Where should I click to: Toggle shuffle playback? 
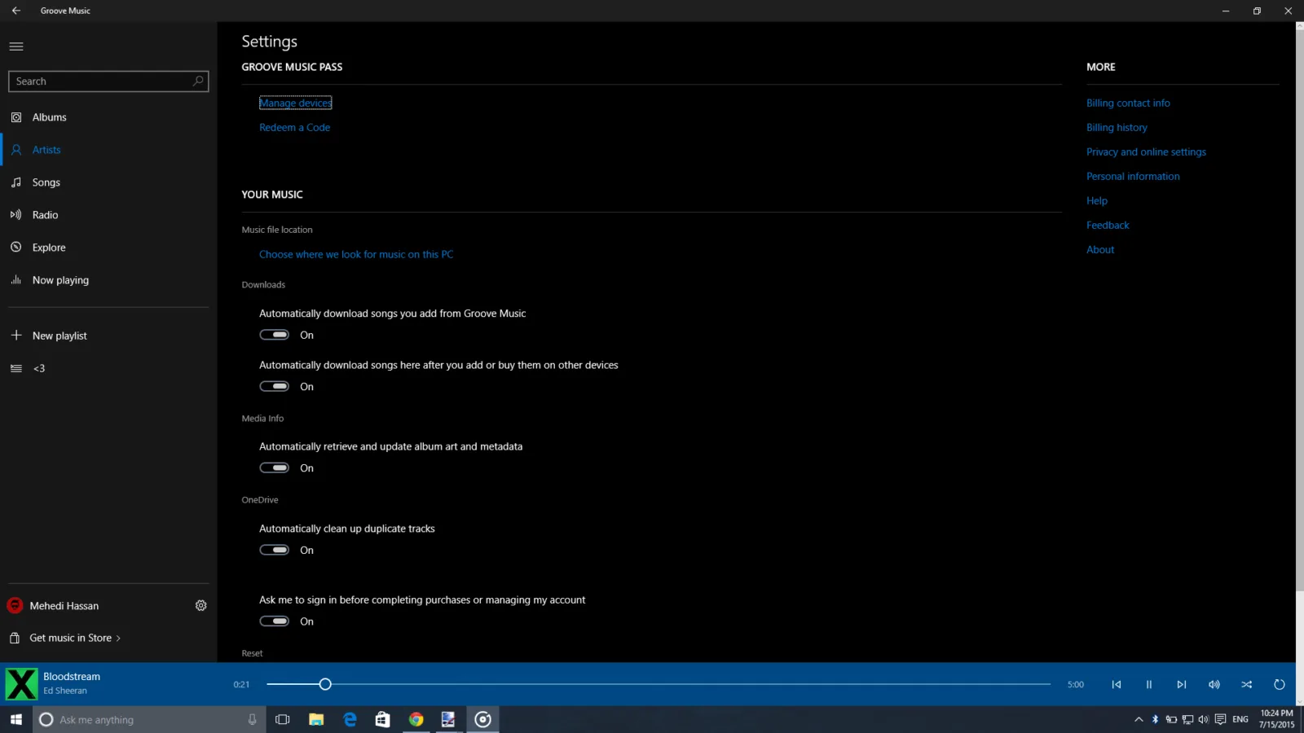(x=1247, y=684)
